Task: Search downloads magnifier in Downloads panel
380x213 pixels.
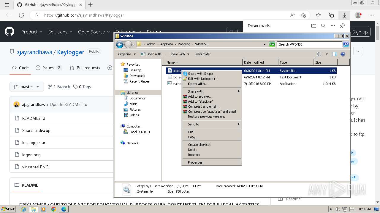Action: [323, 26]
